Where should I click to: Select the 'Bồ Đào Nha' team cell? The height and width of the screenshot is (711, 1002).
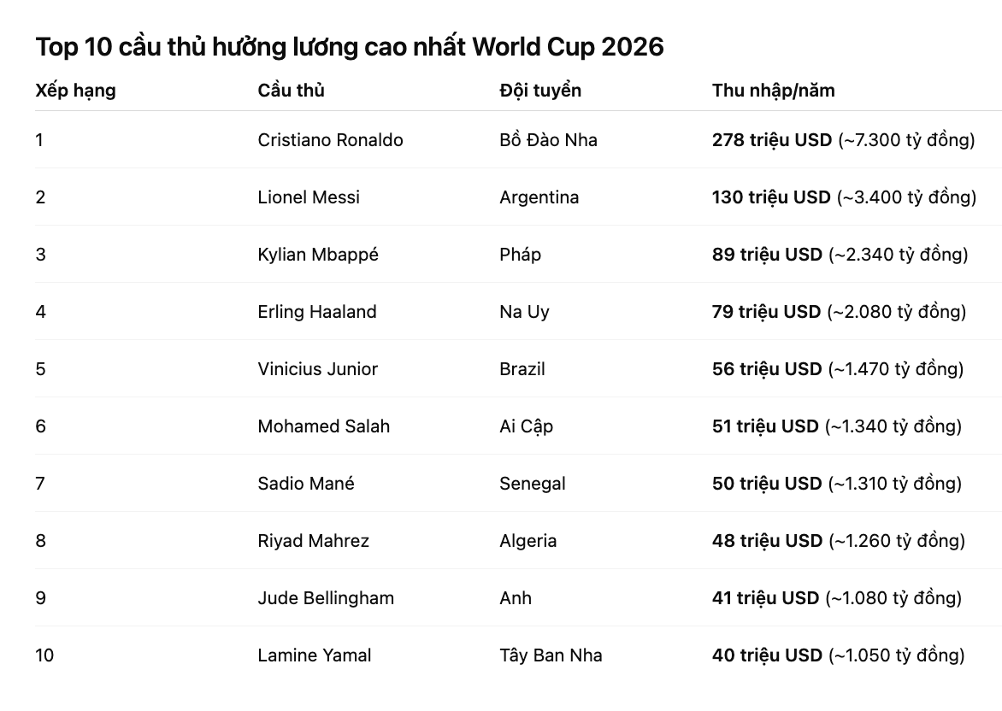pos(548,140)
